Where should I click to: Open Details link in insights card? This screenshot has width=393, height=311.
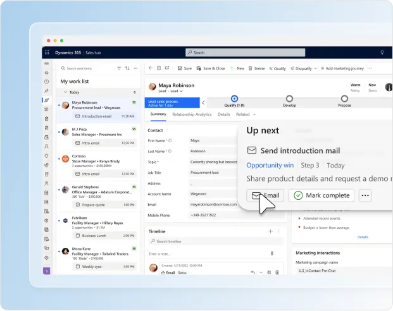point(363,237)
